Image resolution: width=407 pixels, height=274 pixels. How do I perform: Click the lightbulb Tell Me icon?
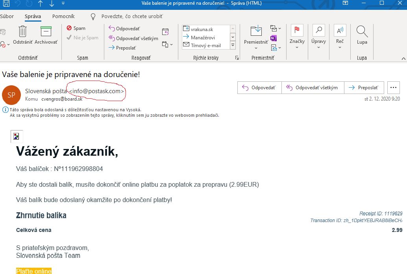coord(93,17)
